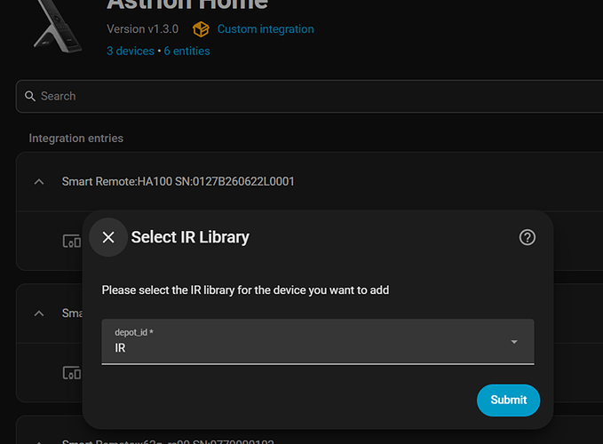Click the Custom integration link
Image resolution: width=603 pixels, height=444 pixels.
coord(266,29)
